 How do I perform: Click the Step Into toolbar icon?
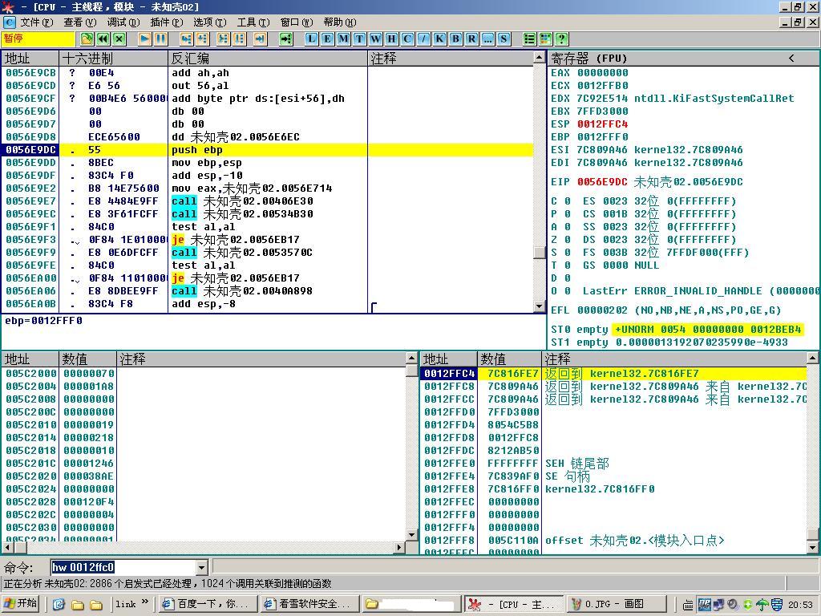tap(186, 38)
